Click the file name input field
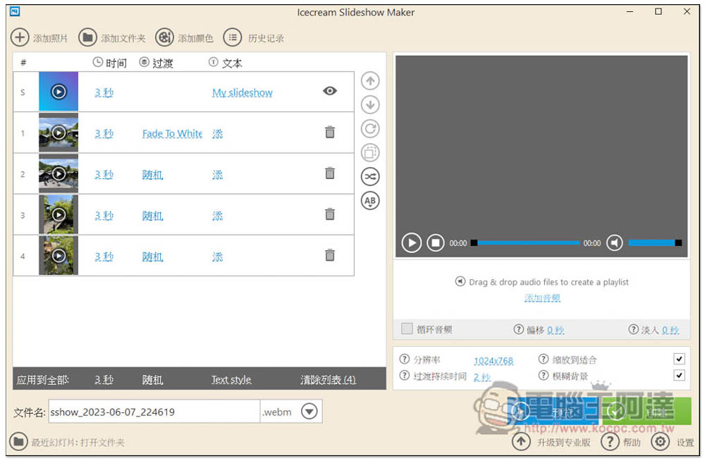705x461 pixels. tap(153, 412)
